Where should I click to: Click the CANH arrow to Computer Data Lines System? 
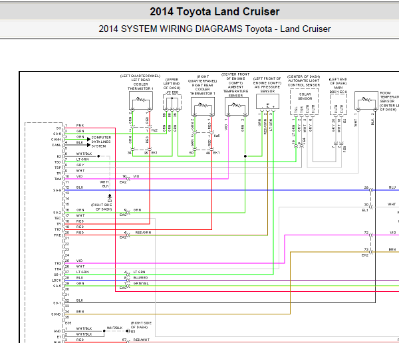(88, 139)
